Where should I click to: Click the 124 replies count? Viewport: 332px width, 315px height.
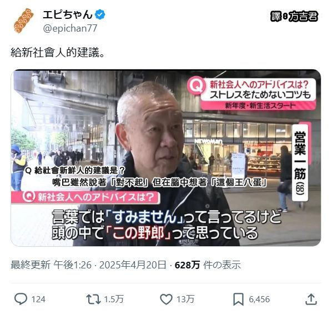(x=38, y=299)
